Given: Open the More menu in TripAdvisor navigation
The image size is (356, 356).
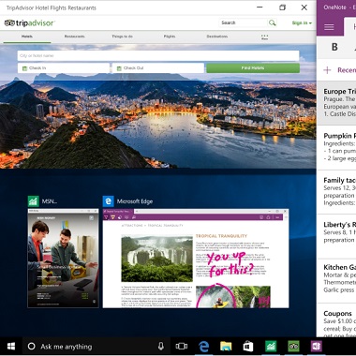Looking at the screenshot, I should [x=264, y=37].
